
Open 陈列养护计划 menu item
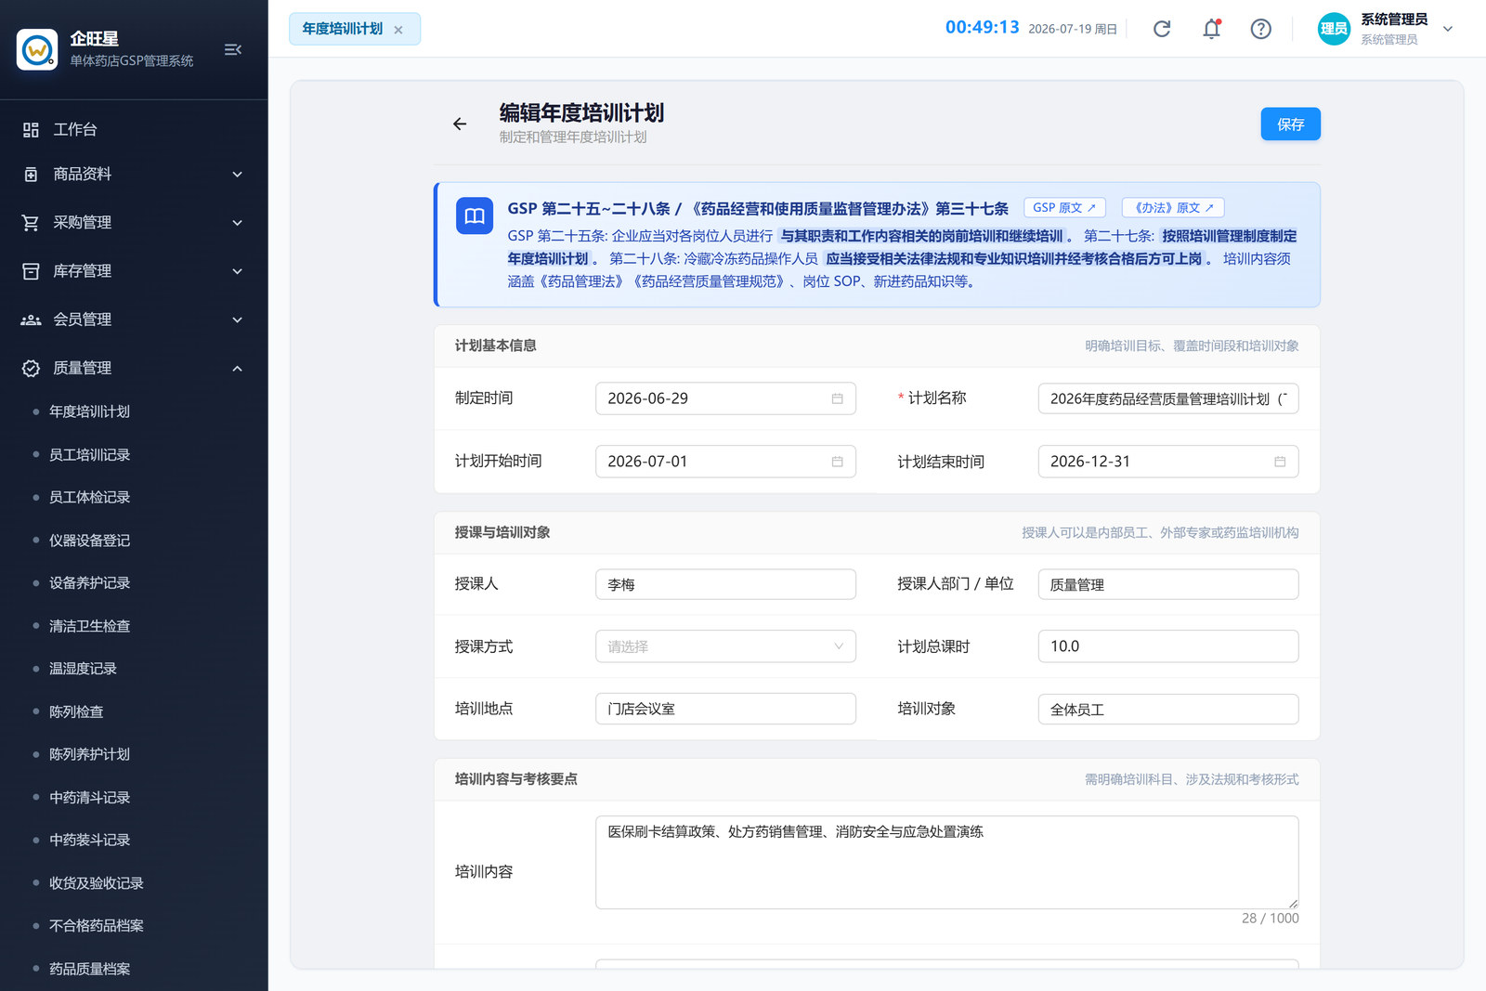89,754
